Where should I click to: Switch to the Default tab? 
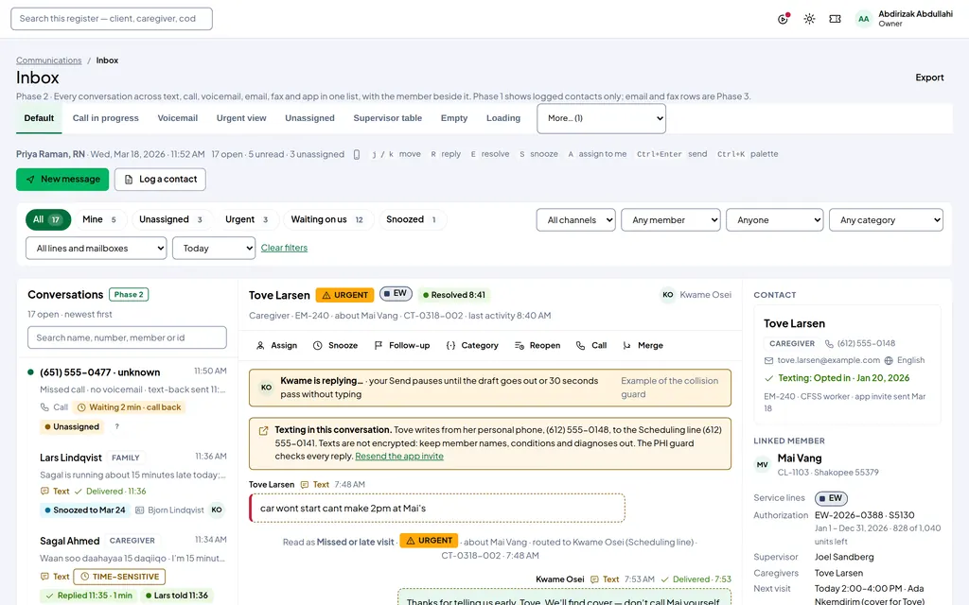click(x=39, y=118)
